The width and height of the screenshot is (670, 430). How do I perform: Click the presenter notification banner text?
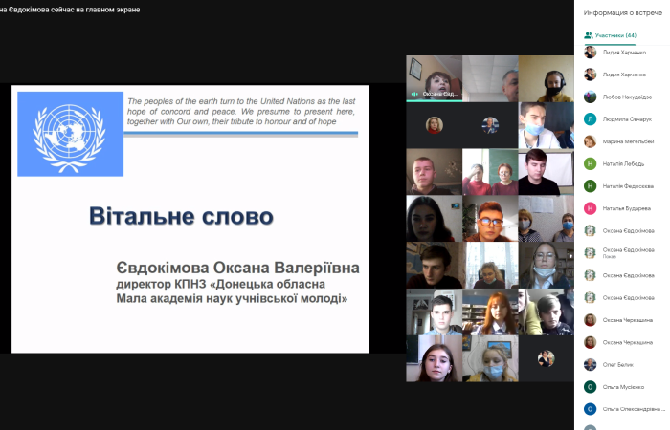pos(70,9)
